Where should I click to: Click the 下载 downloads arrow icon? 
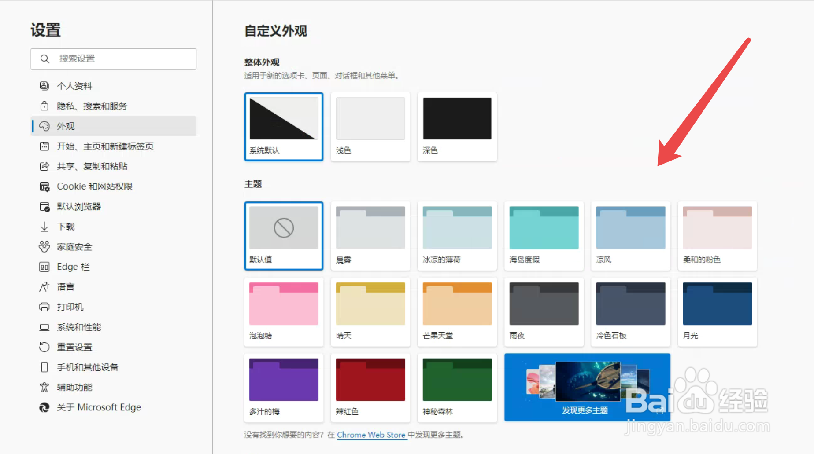coord(44,226)
